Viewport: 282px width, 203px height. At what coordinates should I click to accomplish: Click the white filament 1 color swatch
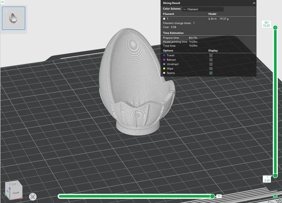pos(164,19)
